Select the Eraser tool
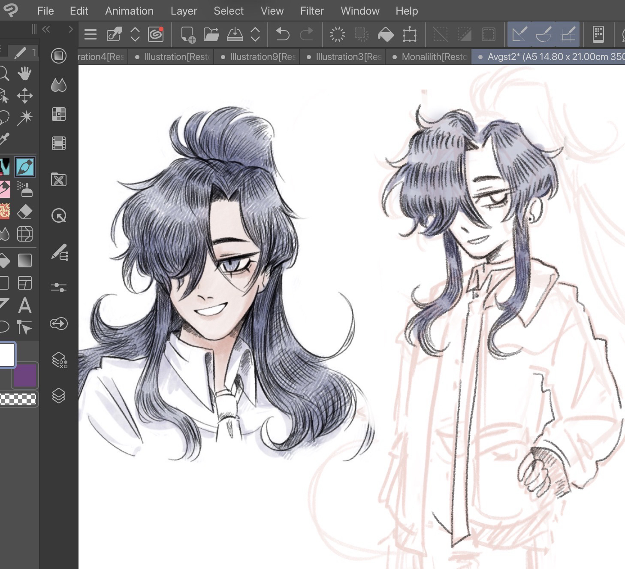 (25, 212)
